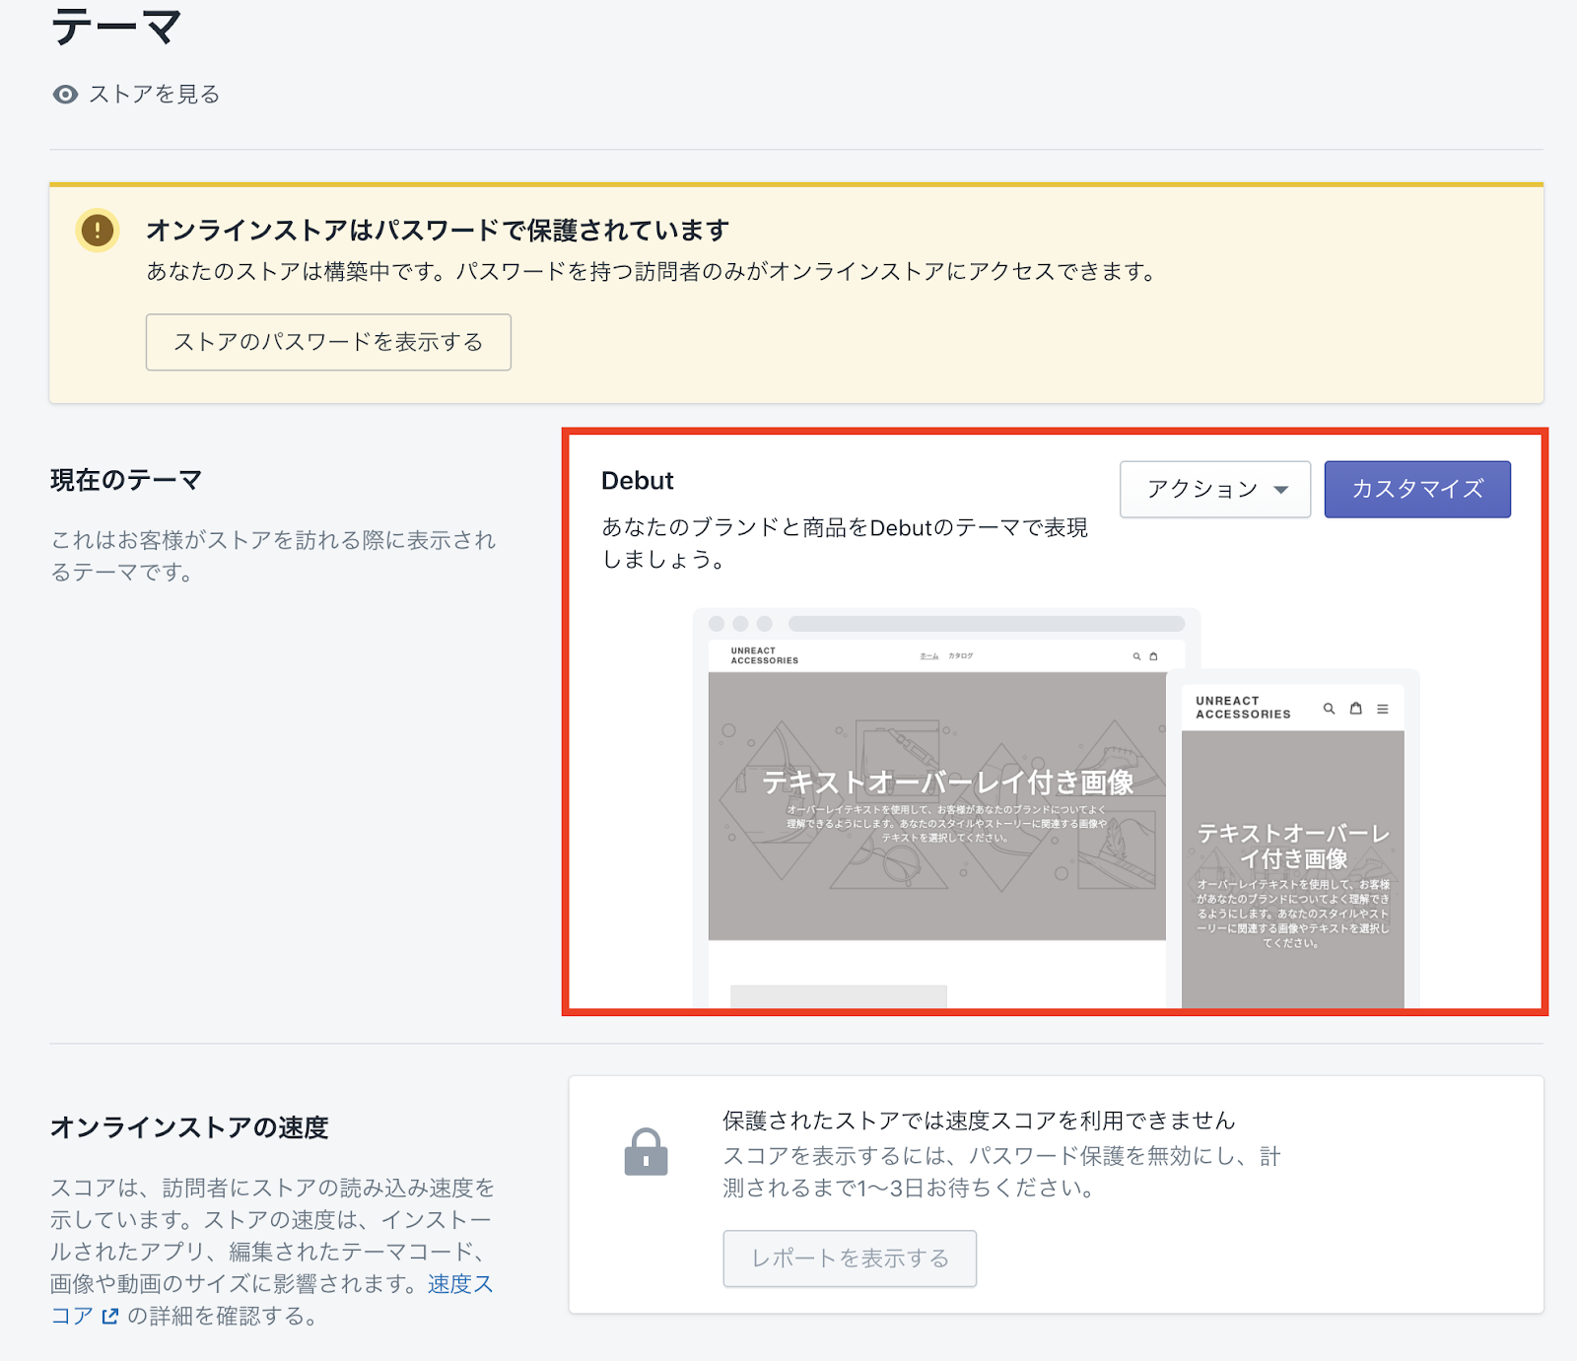Click the mockup browser address bar

pyautogui.click(x=986, y=624)
